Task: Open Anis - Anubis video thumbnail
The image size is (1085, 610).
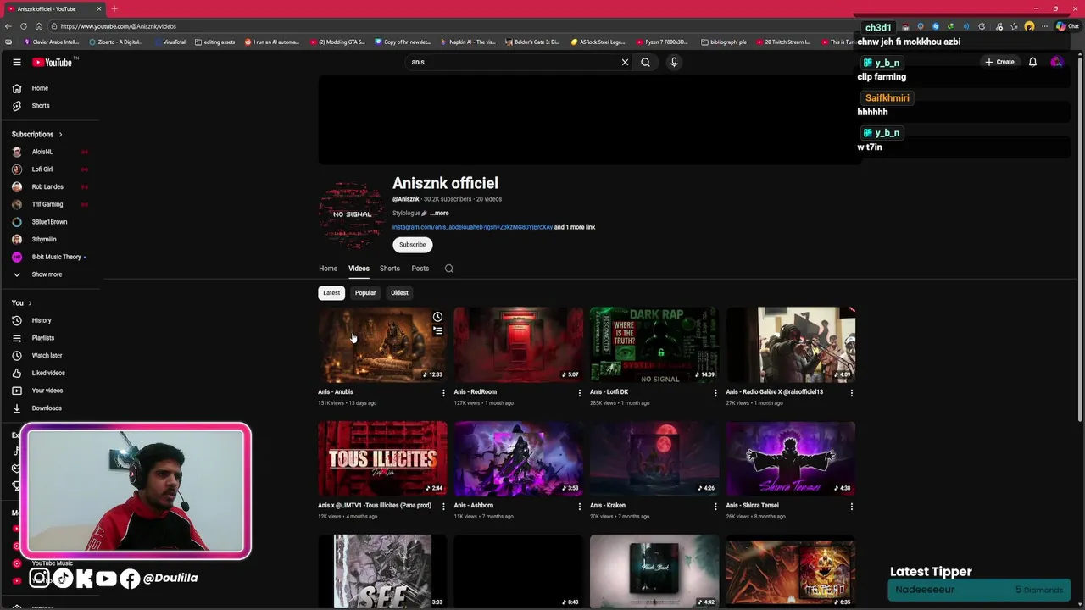Action: 382,345
